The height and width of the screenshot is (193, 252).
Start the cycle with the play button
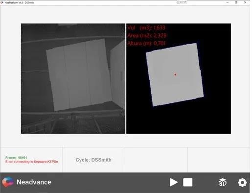point(174,182)
